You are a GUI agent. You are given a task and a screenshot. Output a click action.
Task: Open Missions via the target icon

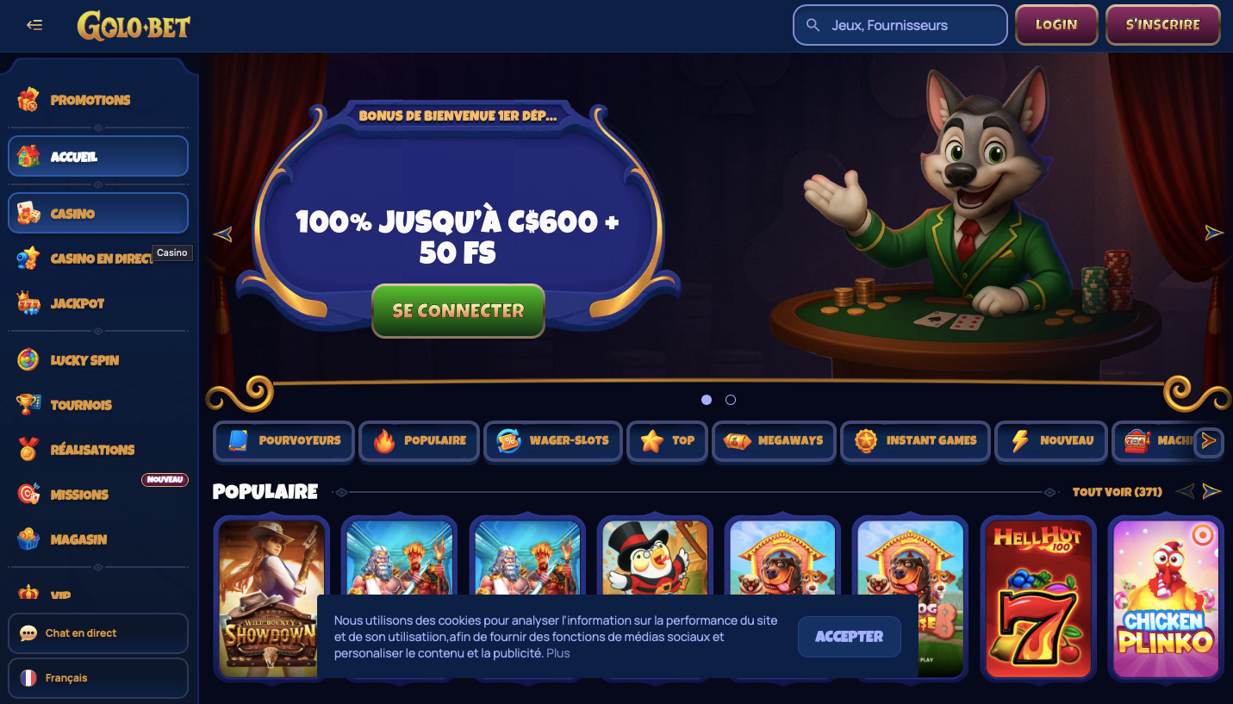pos(28,495)
